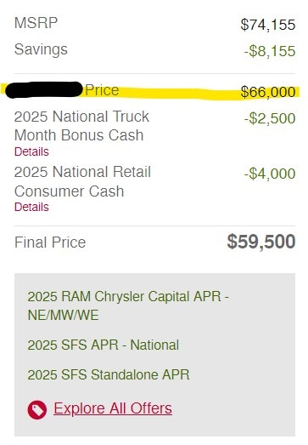Select 2025 SFS APR - National offer
Viewport: 308px width, 445px height.
[x=103, y=345]
